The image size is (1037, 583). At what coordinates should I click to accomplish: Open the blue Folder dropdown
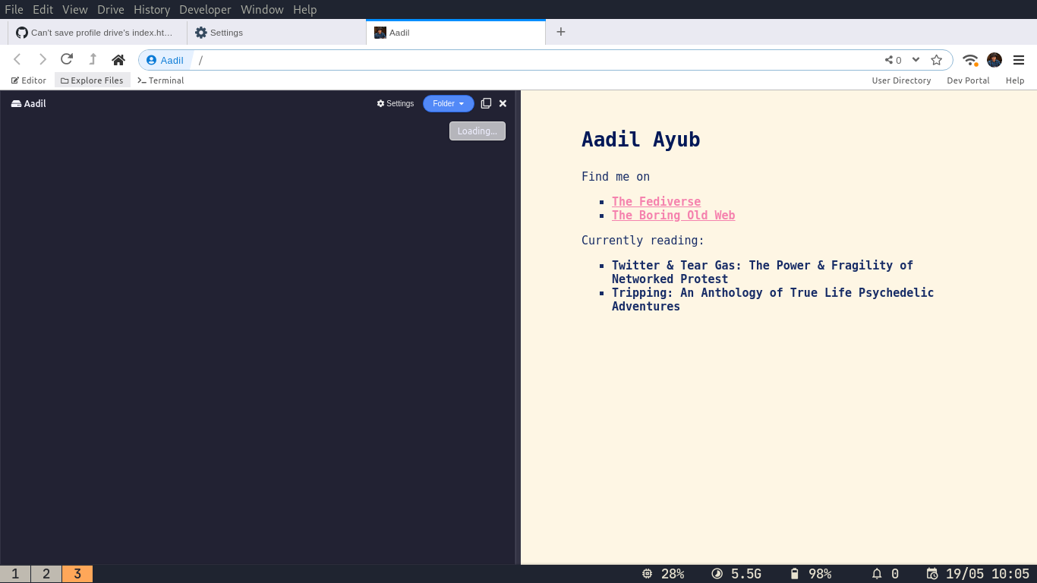(x=448, y=103)
